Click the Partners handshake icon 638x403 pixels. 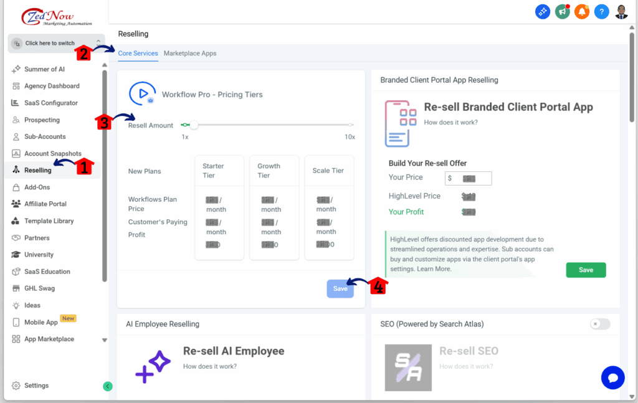pos(16,238)
